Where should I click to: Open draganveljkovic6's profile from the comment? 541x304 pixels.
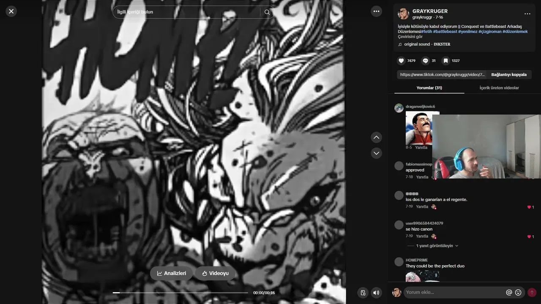click(x=420, y=106)
